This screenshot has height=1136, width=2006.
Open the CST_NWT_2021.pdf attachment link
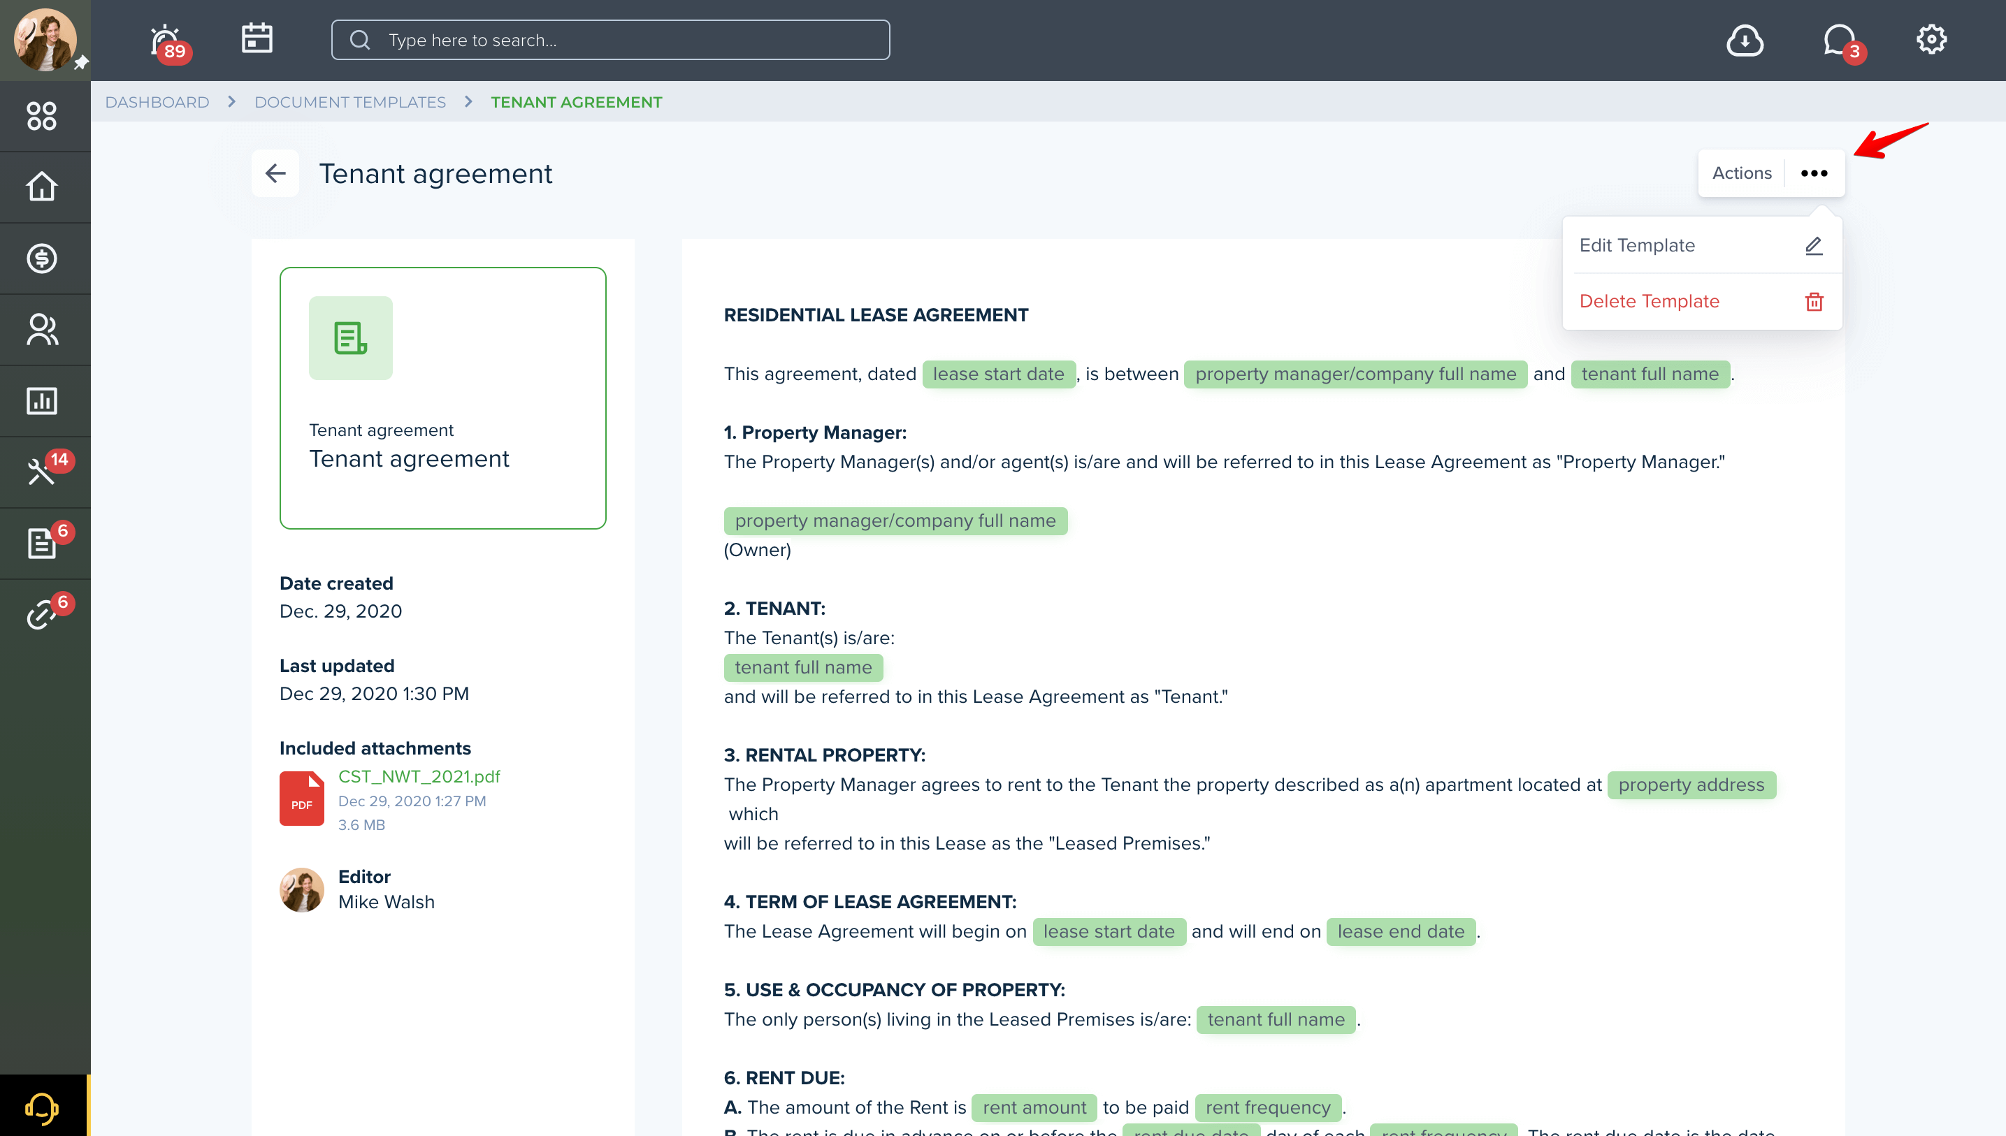point(419,776)
